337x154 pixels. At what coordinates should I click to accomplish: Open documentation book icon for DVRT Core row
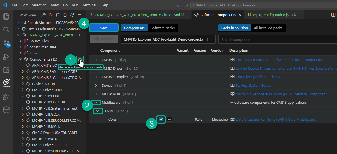click(233, 119)
